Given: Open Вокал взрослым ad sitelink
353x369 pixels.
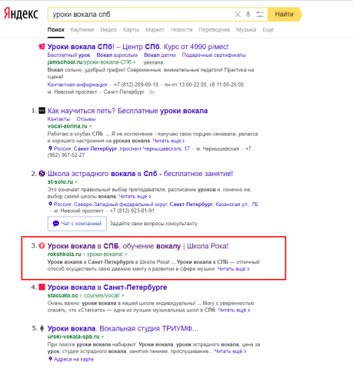Looking at the screenshot, I should click(117, 55).
